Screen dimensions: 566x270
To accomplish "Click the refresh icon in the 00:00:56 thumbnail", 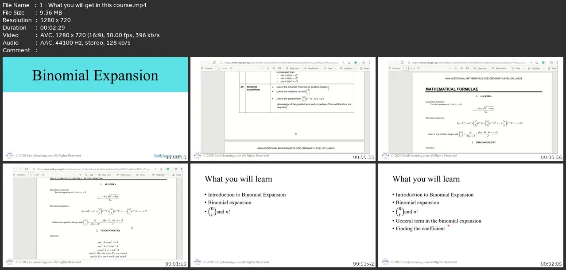I will (x=402, y=63).
